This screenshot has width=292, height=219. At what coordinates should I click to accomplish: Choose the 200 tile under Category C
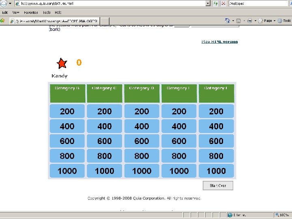[x=105, y=111]
